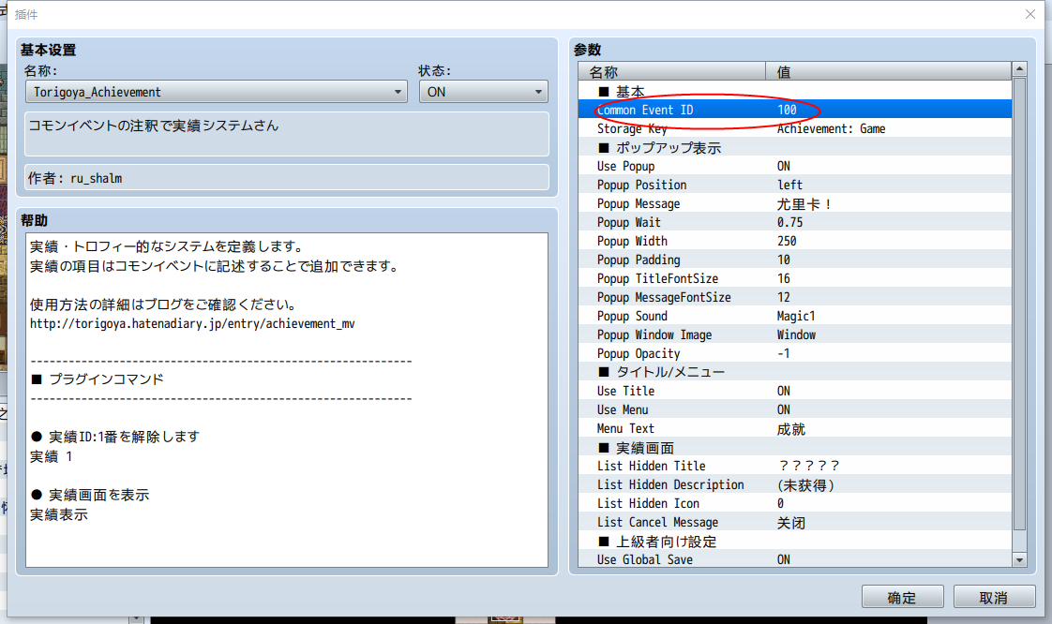Click the scrollbar down arrow in parameters list

pyautogui.click(x=1019, y=559)
